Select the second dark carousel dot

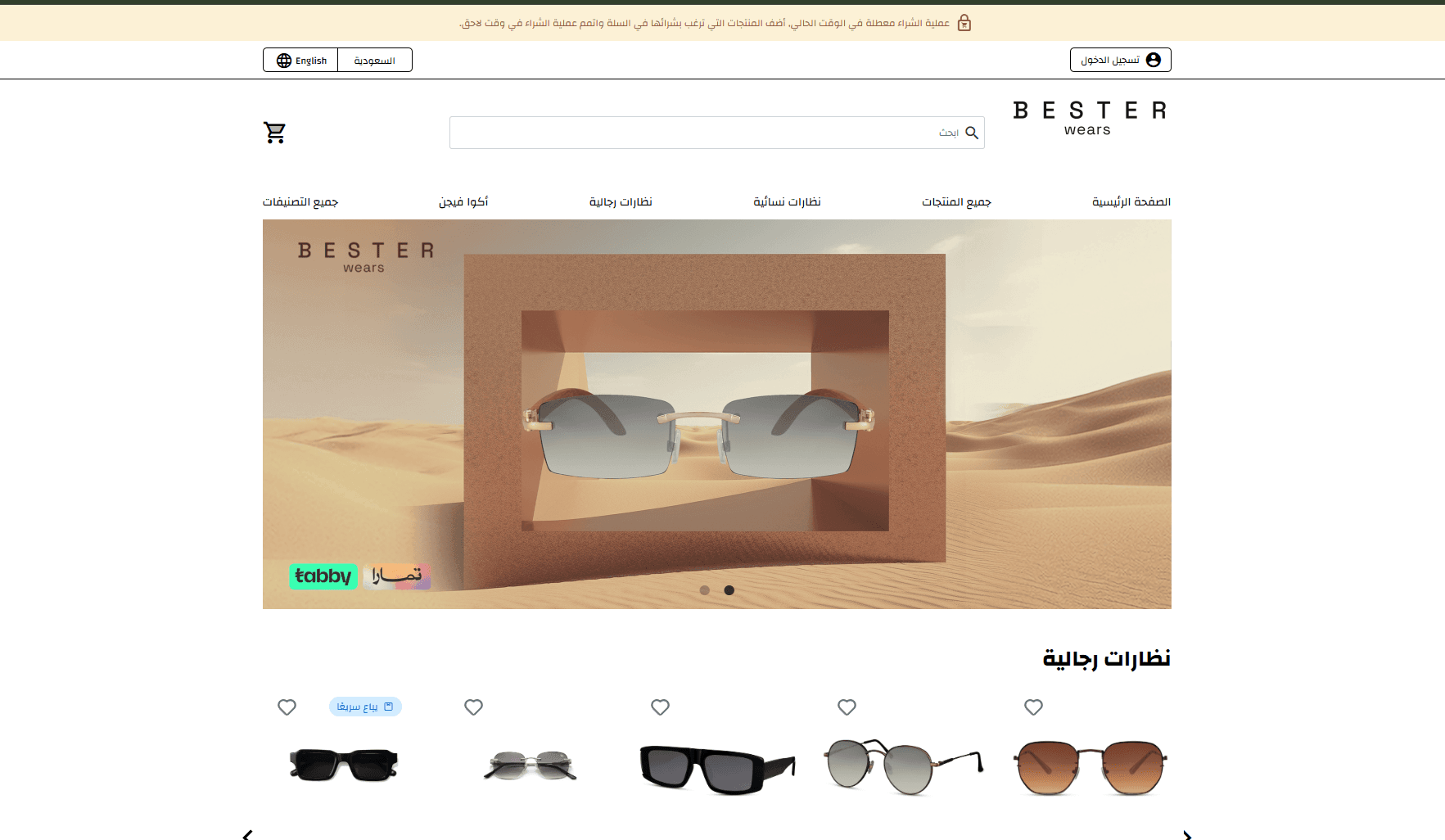tap(729, 590)
